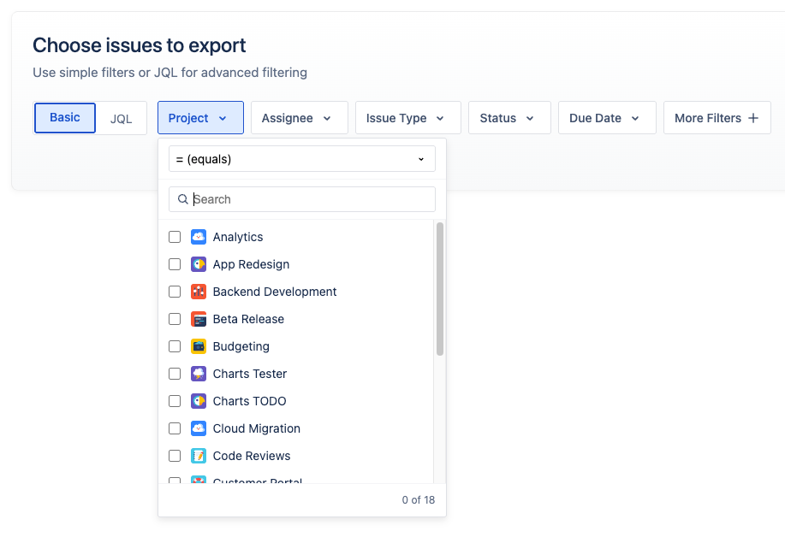The width and height of the screenshot is (785, 543).
Task: Click the Budgeting project icon
Action: point(199,346)
